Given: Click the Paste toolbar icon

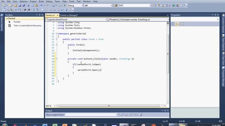Looking at the screenshot, I should [x=37, y=6].
